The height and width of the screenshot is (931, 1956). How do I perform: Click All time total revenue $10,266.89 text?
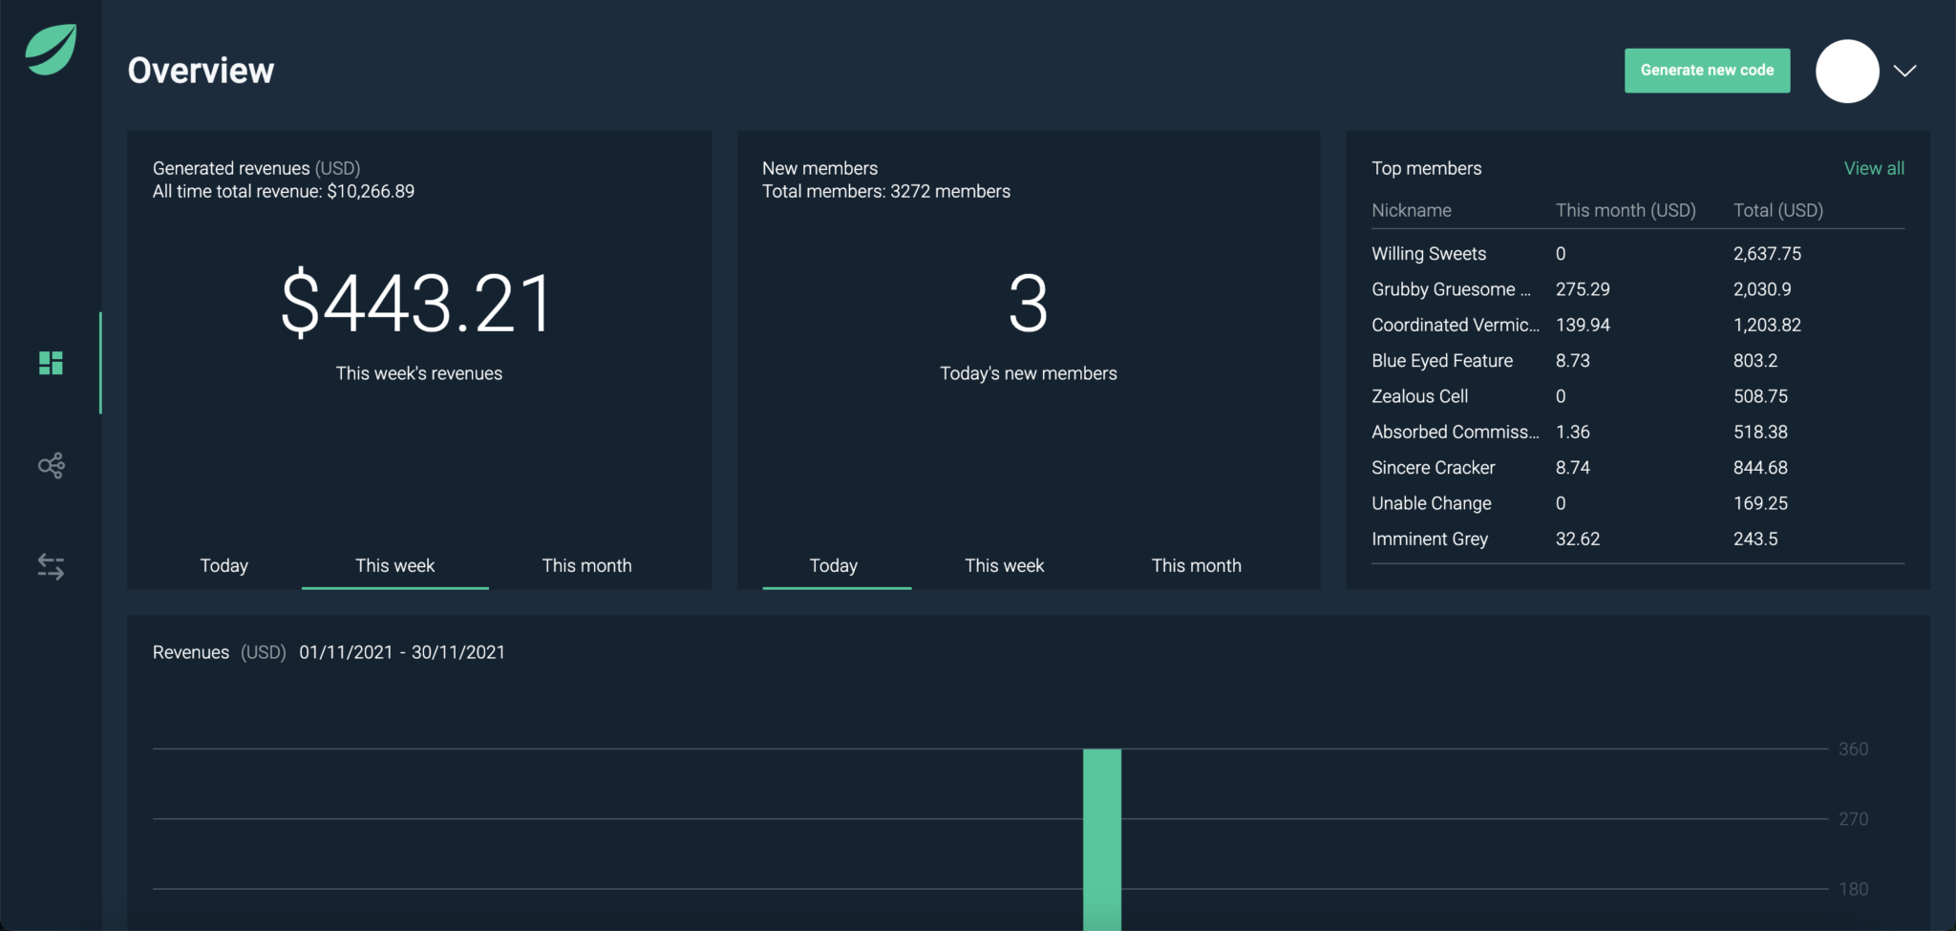[x=284, y=191]
